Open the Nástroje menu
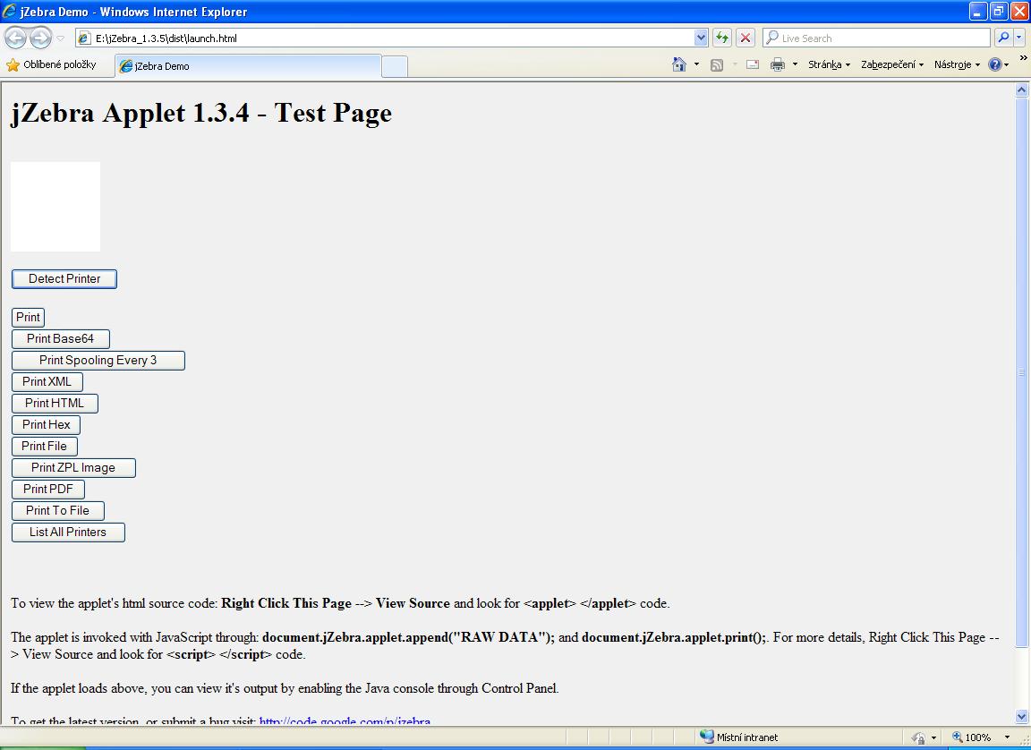The width and height of the screenshot is (1031, 750). click(957, 64)
